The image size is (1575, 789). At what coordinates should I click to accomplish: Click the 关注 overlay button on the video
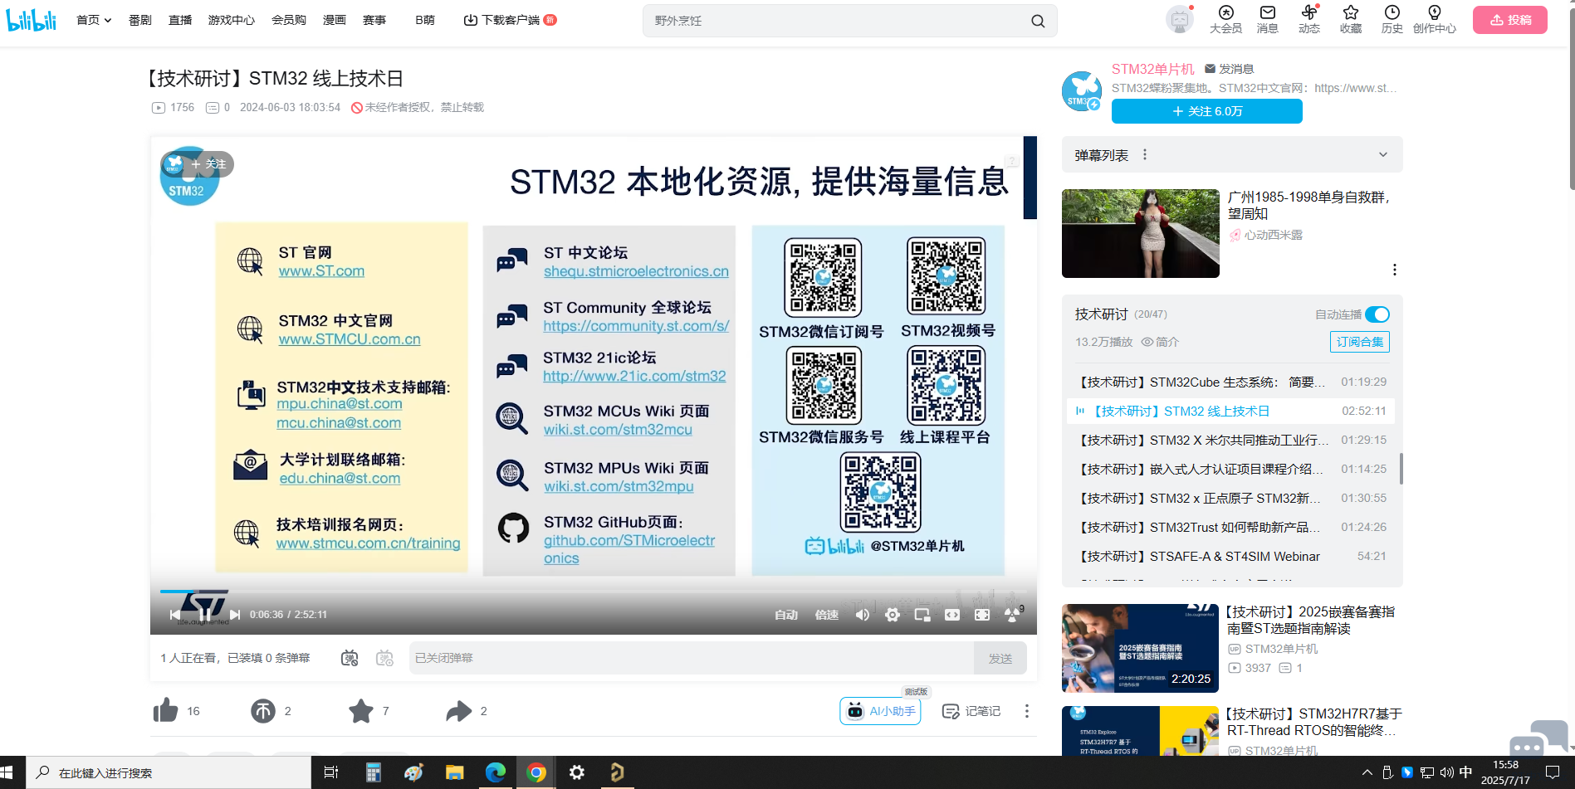click(209, 164)
